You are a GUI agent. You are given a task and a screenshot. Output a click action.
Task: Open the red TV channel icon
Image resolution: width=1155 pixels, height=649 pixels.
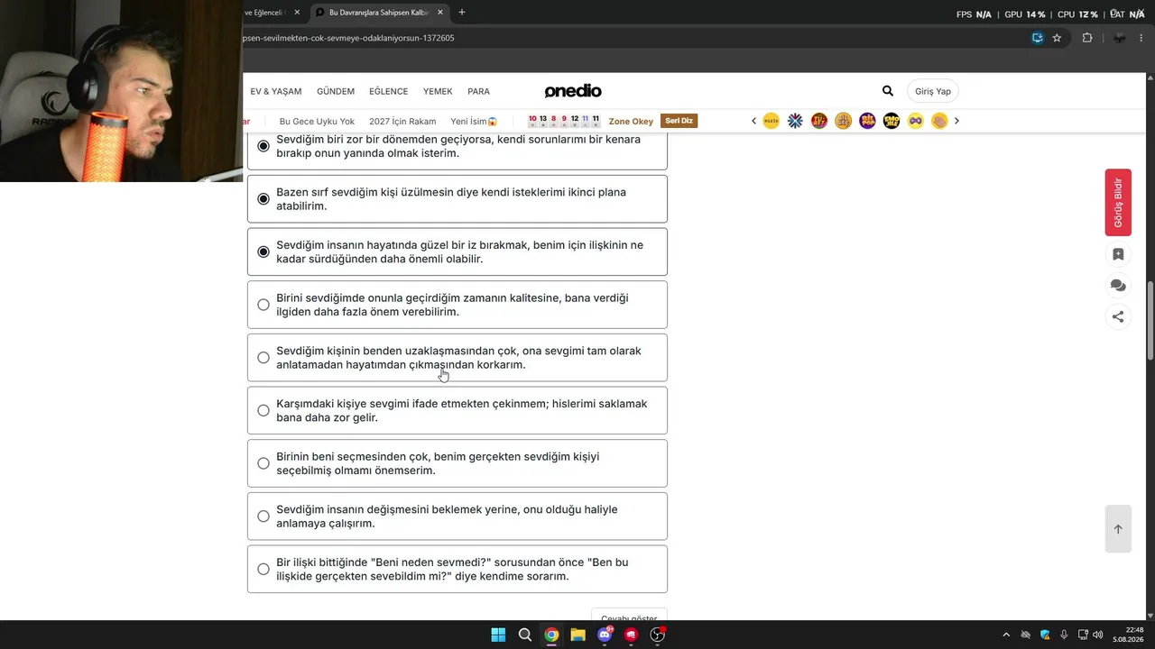click(819, 121)
